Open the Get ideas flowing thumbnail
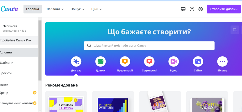Image resolution: width=242 pixels, height=112 pixels. point(66,102)
